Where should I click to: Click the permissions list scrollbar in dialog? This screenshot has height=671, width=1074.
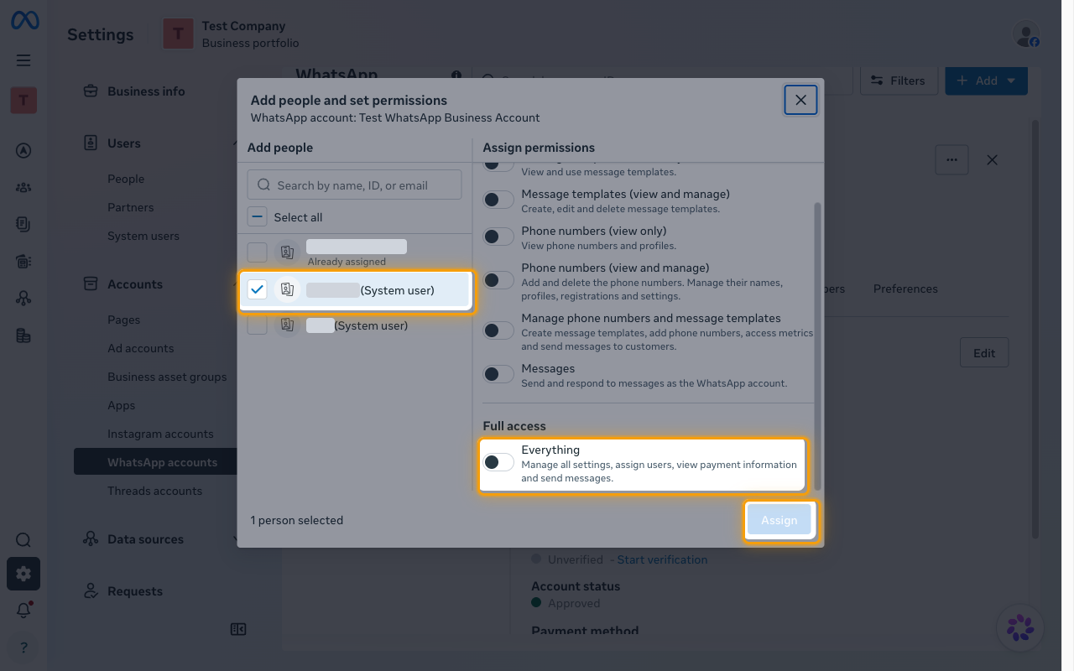click(x=818, y=346)
